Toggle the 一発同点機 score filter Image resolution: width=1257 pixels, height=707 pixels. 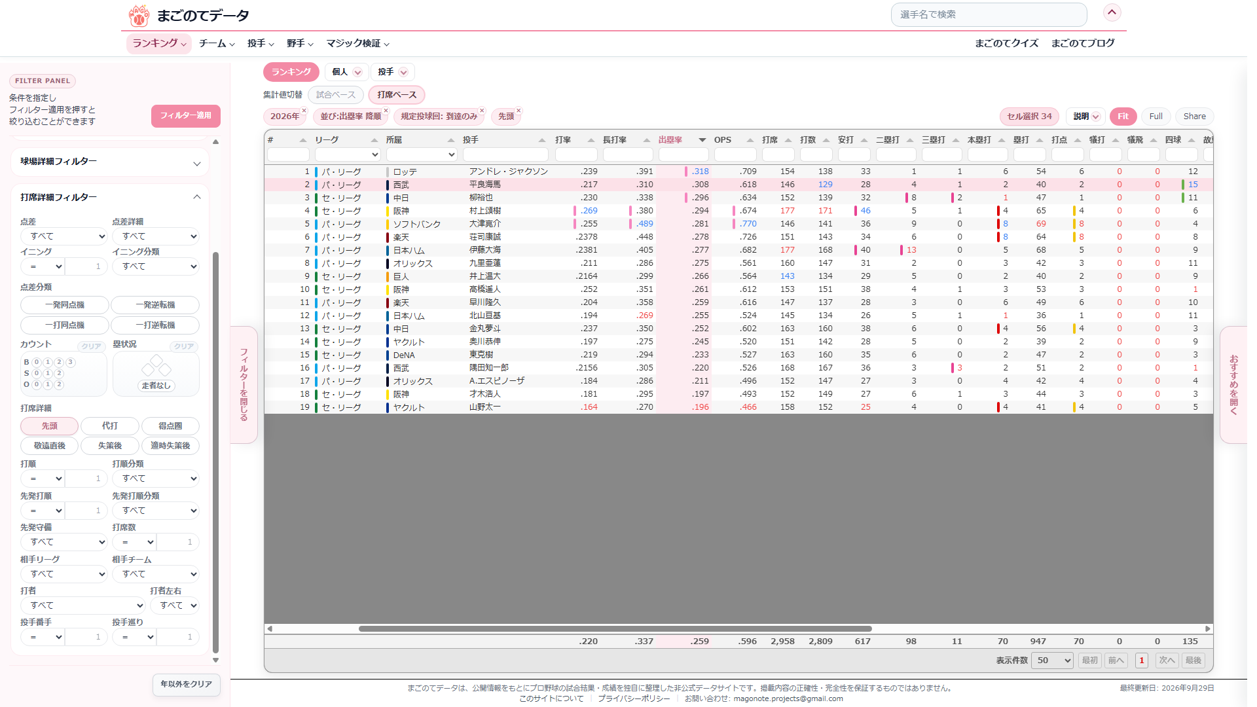65,305
